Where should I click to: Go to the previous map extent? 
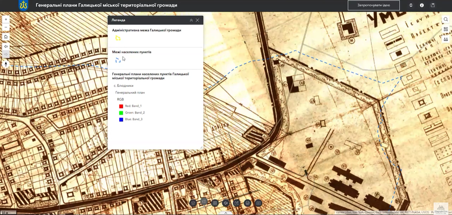click(x=6, y=47)
